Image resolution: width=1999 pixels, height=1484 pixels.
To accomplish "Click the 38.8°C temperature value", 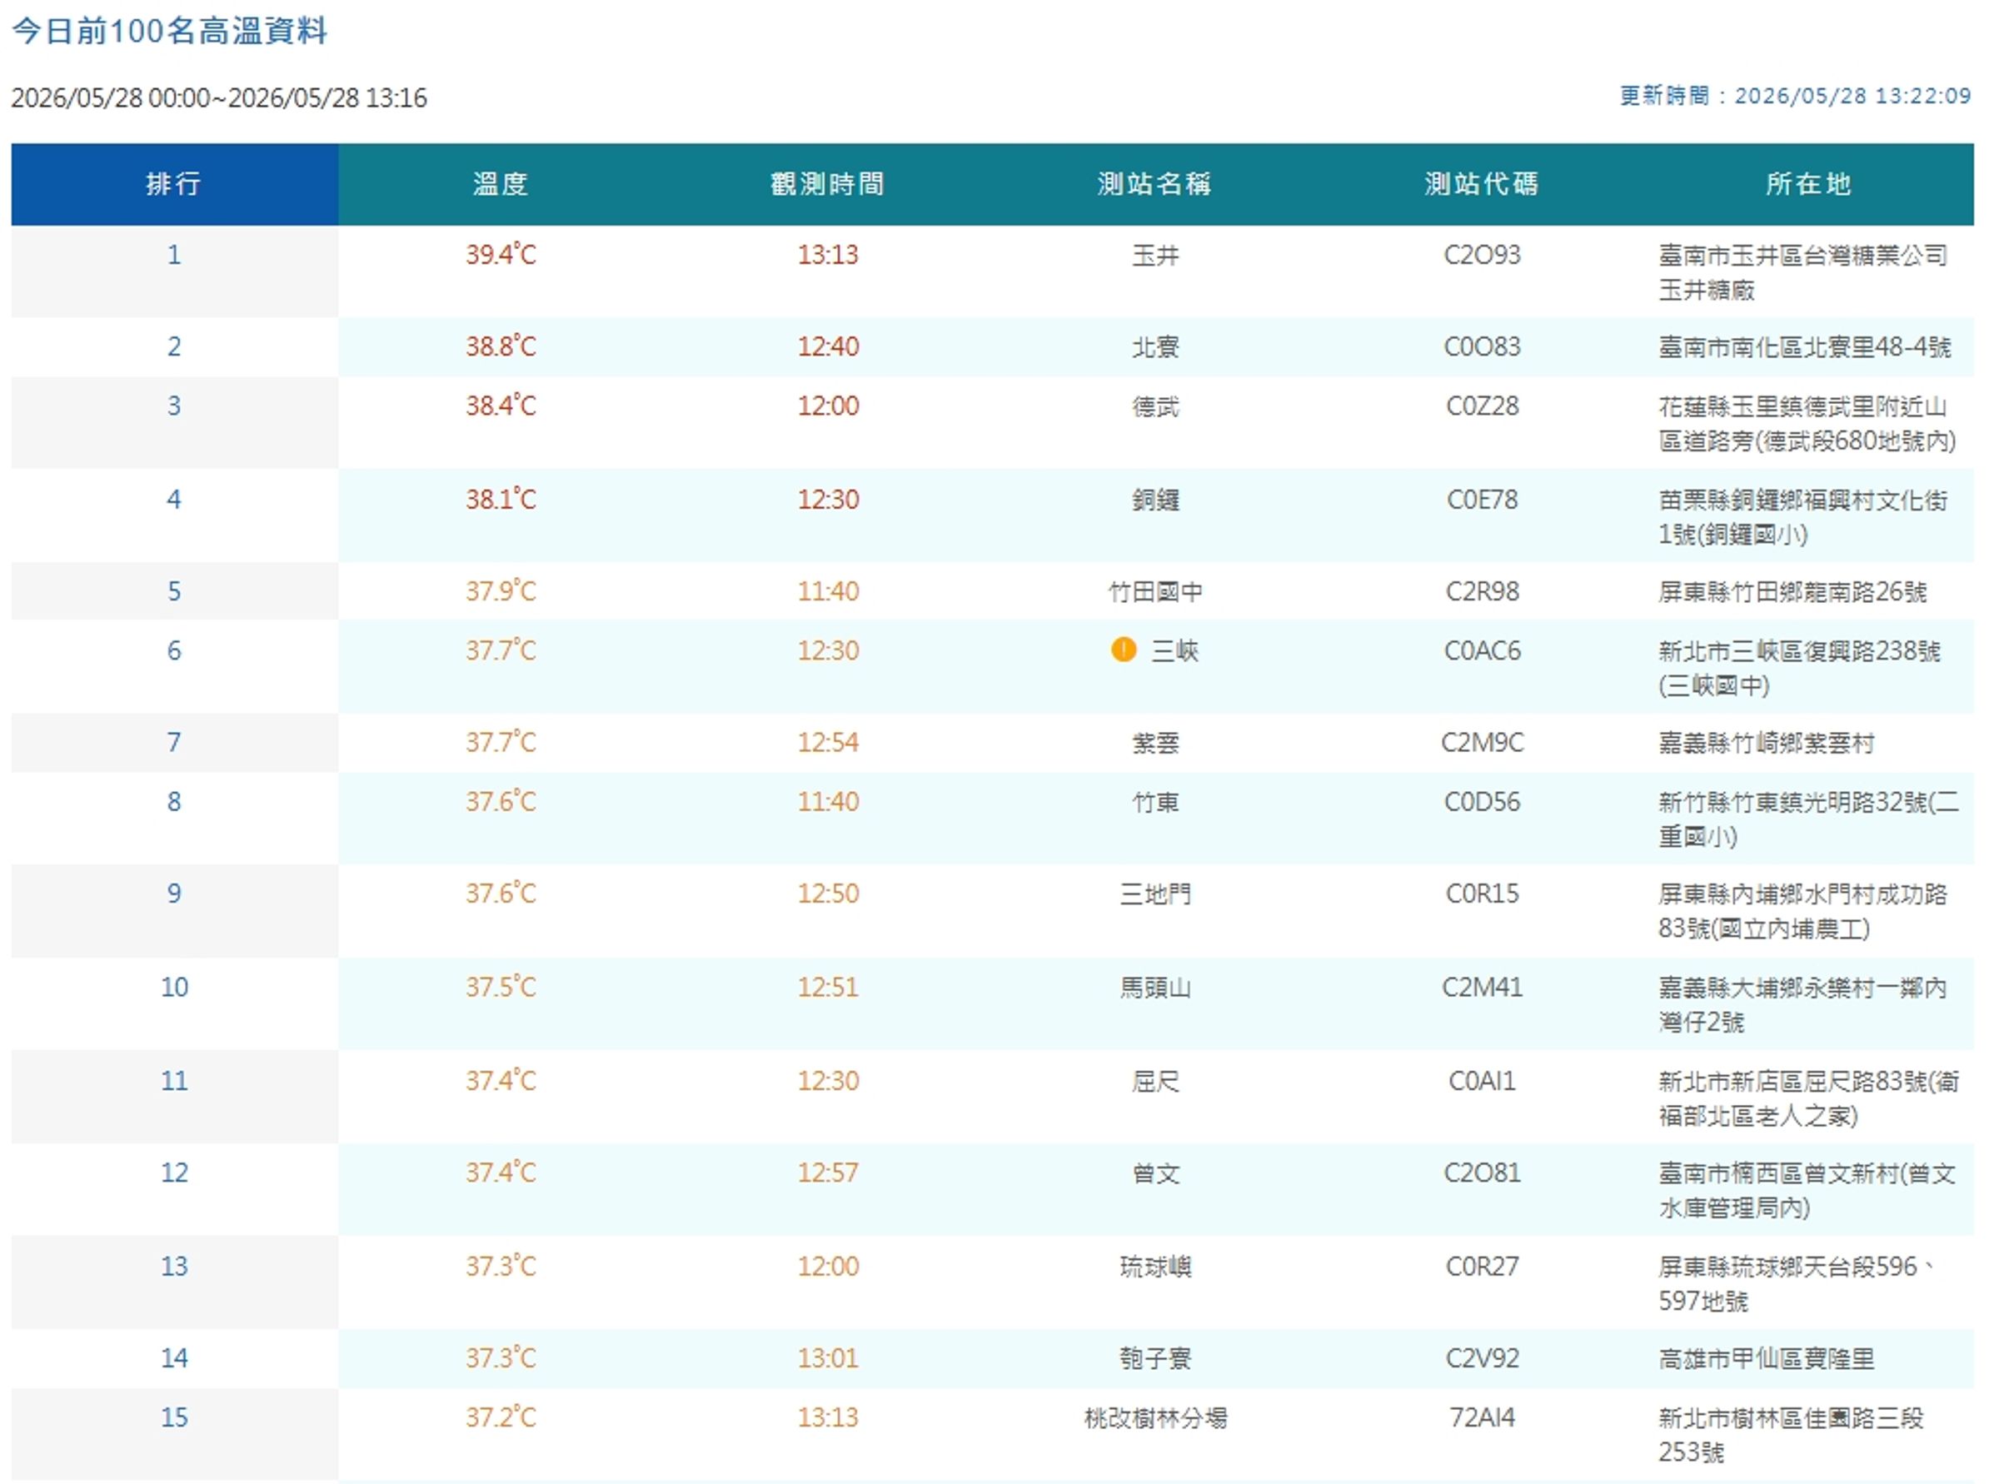I will coord(501,346).
